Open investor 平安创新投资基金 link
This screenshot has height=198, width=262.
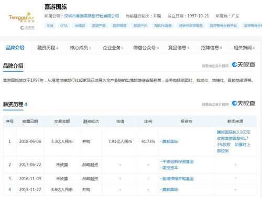[178, 162]
